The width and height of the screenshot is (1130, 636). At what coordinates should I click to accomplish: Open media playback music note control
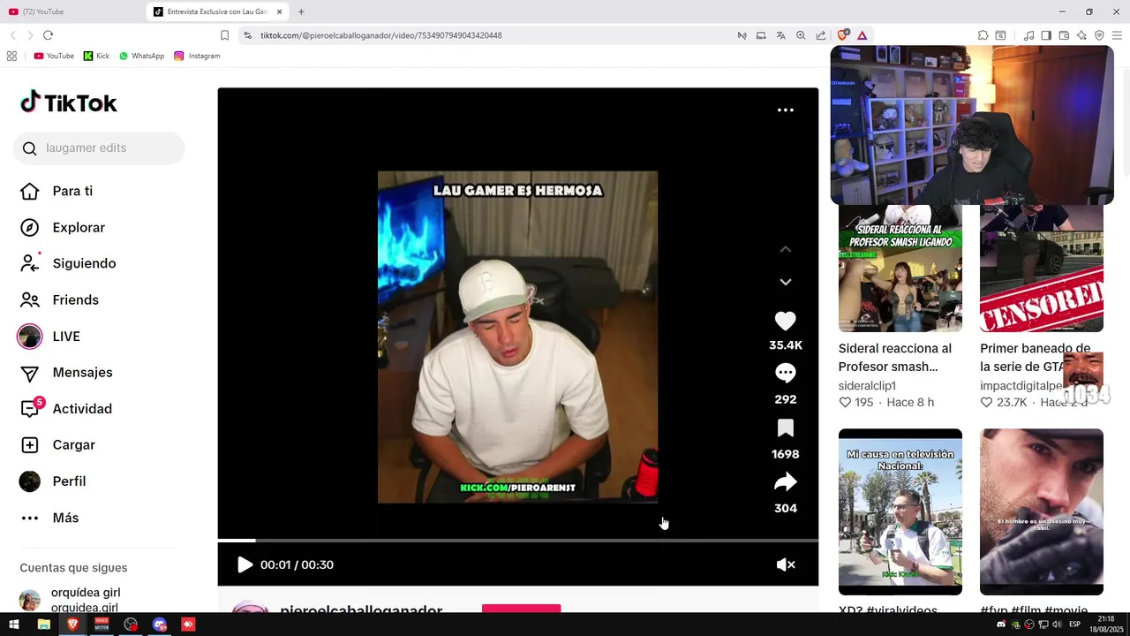click(1028, 35)
